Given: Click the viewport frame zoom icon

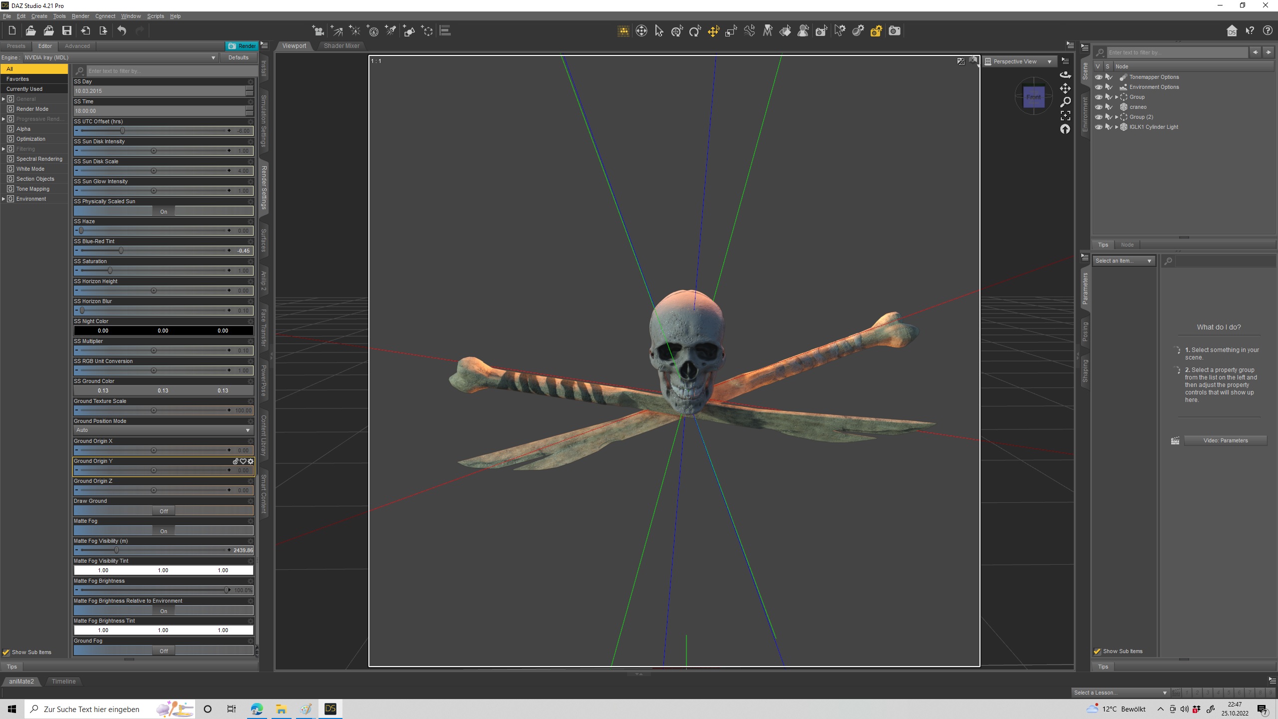Looking at the screenshot, I should 1065,116.
